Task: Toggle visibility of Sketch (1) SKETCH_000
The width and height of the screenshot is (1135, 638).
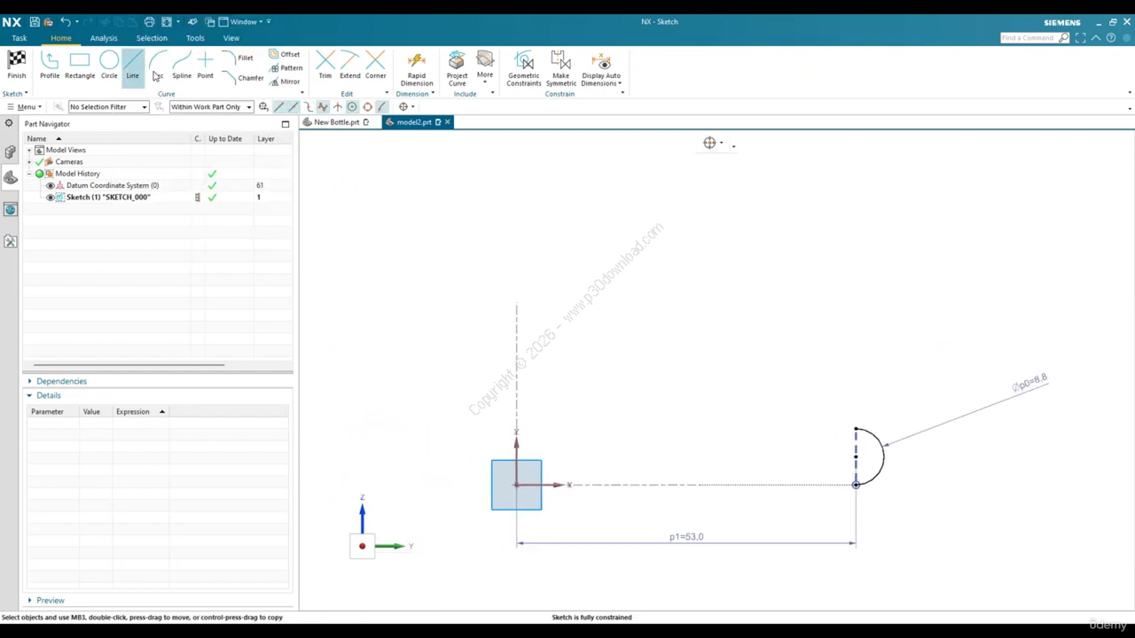Action: [51, 197]
